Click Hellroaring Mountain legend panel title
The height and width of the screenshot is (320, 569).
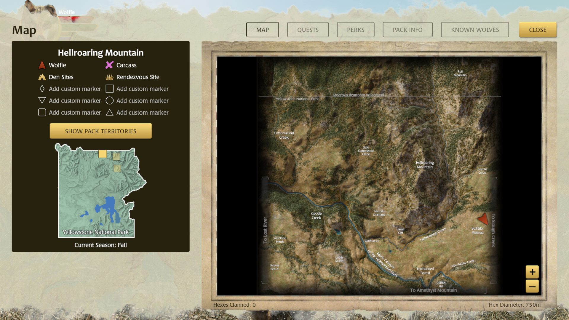coord(100,53)
